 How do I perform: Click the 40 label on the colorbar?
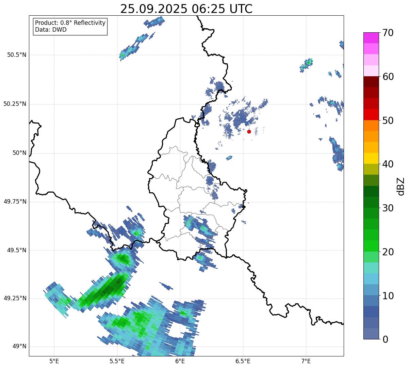click(388, 164)
